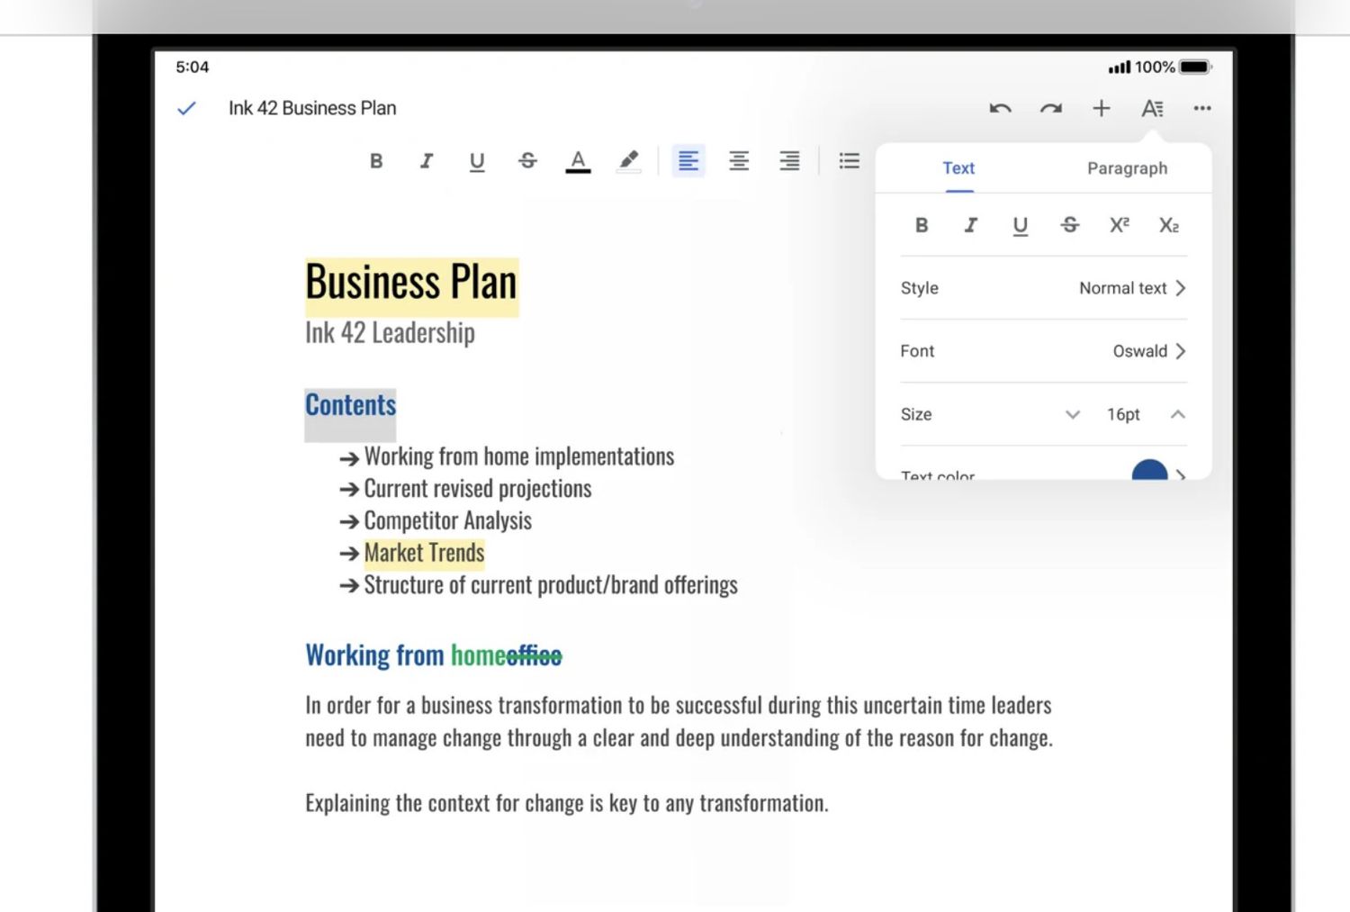This screenshot has height=912, width=1350.
Task: Open the insert plus menu
Action: click(x=1101, y=108)
